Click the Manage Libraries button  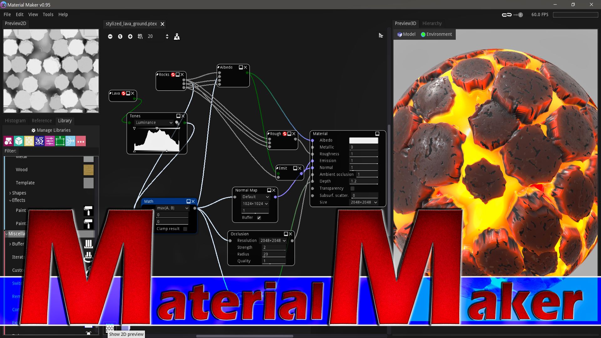point(51,130)
